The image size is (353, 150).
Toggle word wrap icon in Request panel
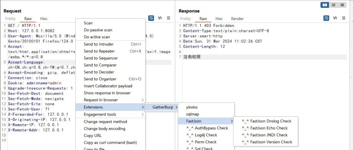pyautogui.click(x=151, y=18)
